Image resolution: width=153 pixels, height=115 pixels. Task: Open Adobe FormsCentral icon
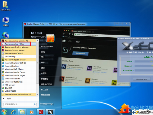(3, 53)
